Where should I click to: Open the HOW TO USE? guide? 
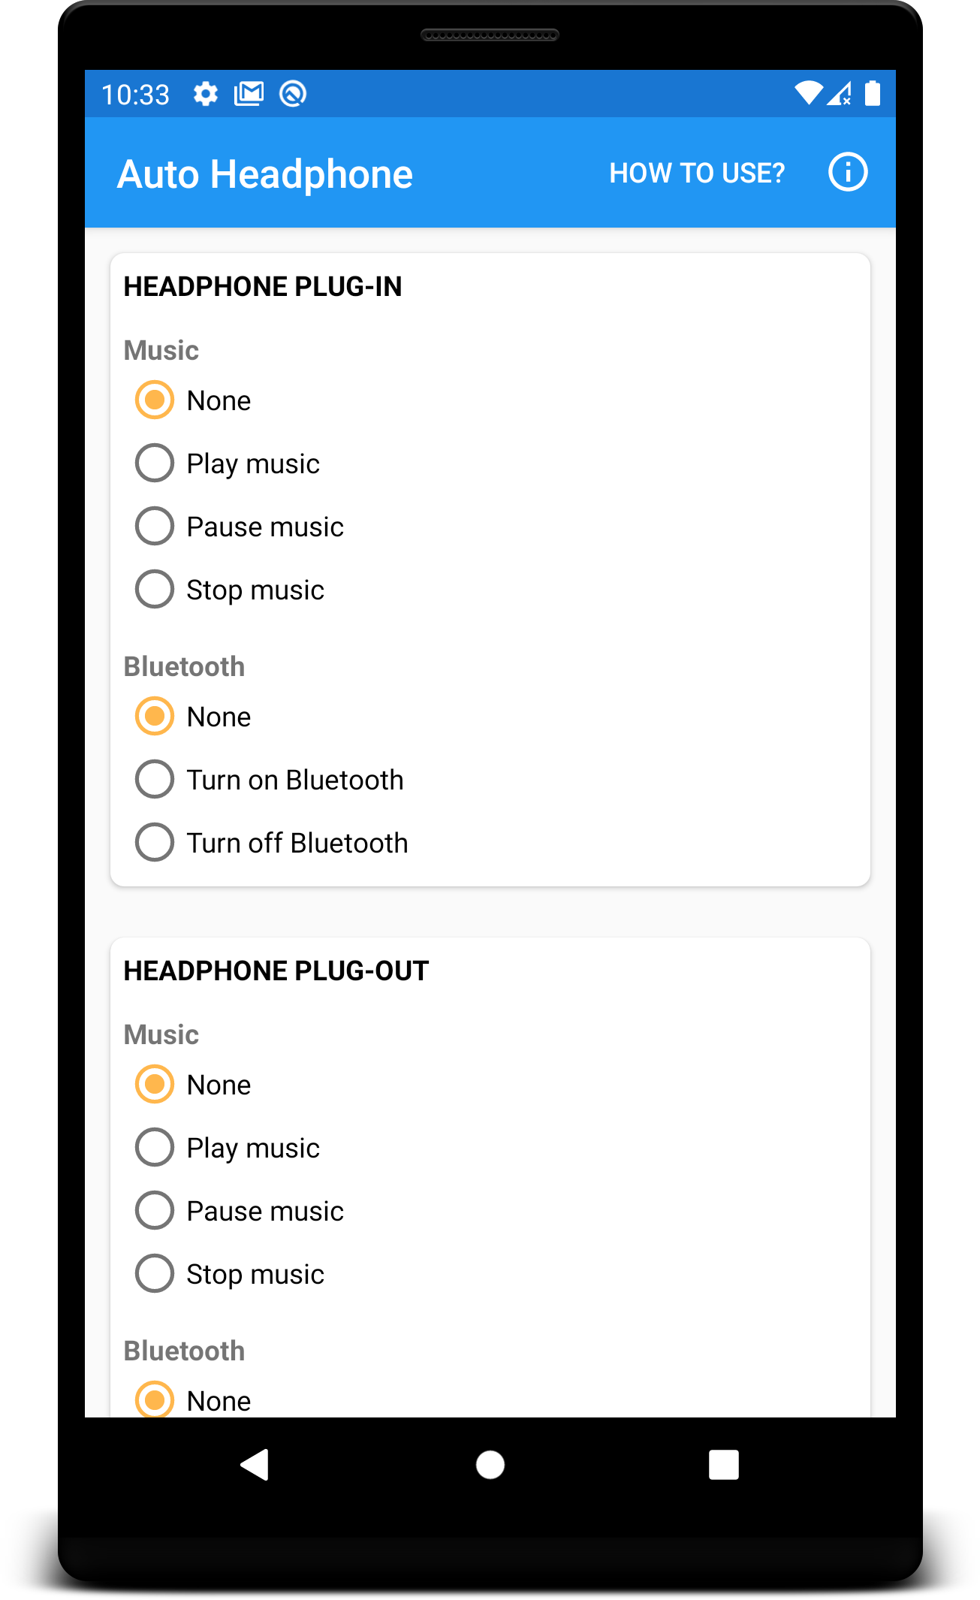click(x=696, y=174)
